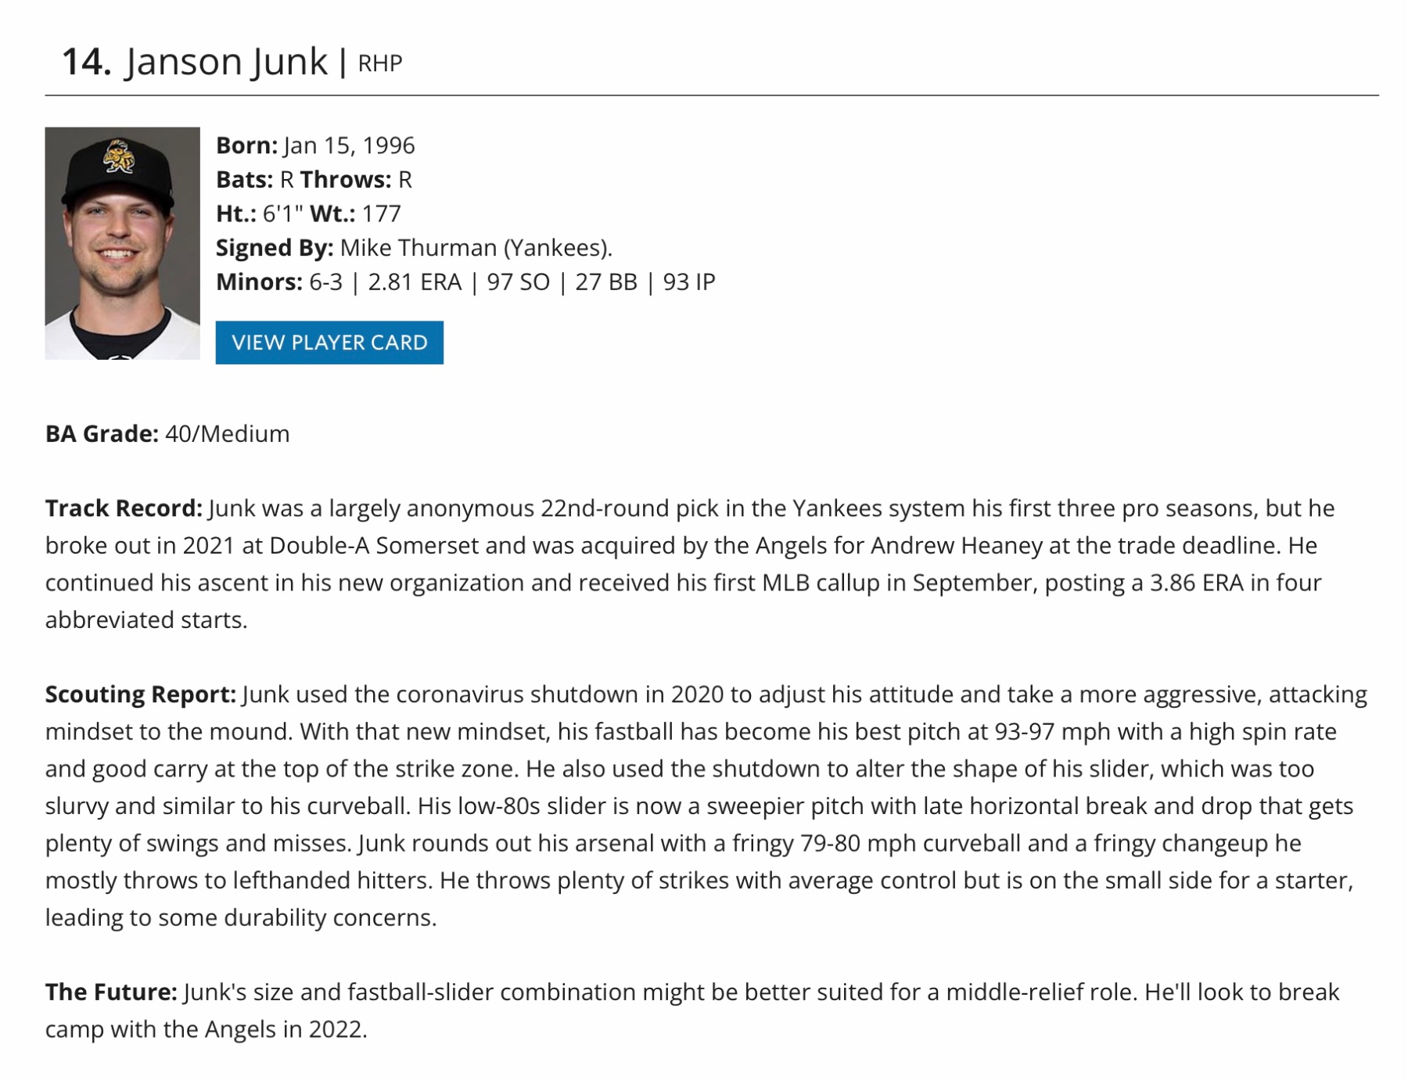Click the birth date Jan 15, 1996
The width and height of the screenshot is (1408, 1080).
[349, 145]
